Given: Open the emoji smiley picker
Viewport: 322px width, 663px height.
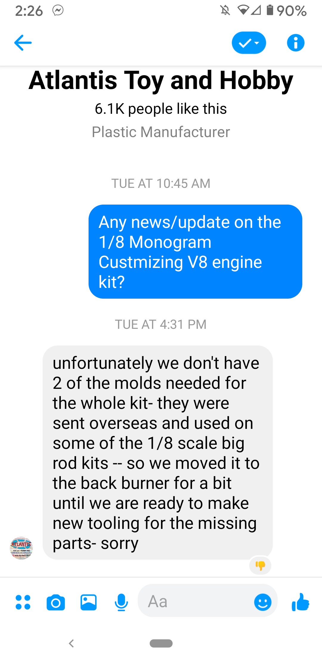Looking at the screenshot, I should tap(263, 602).
